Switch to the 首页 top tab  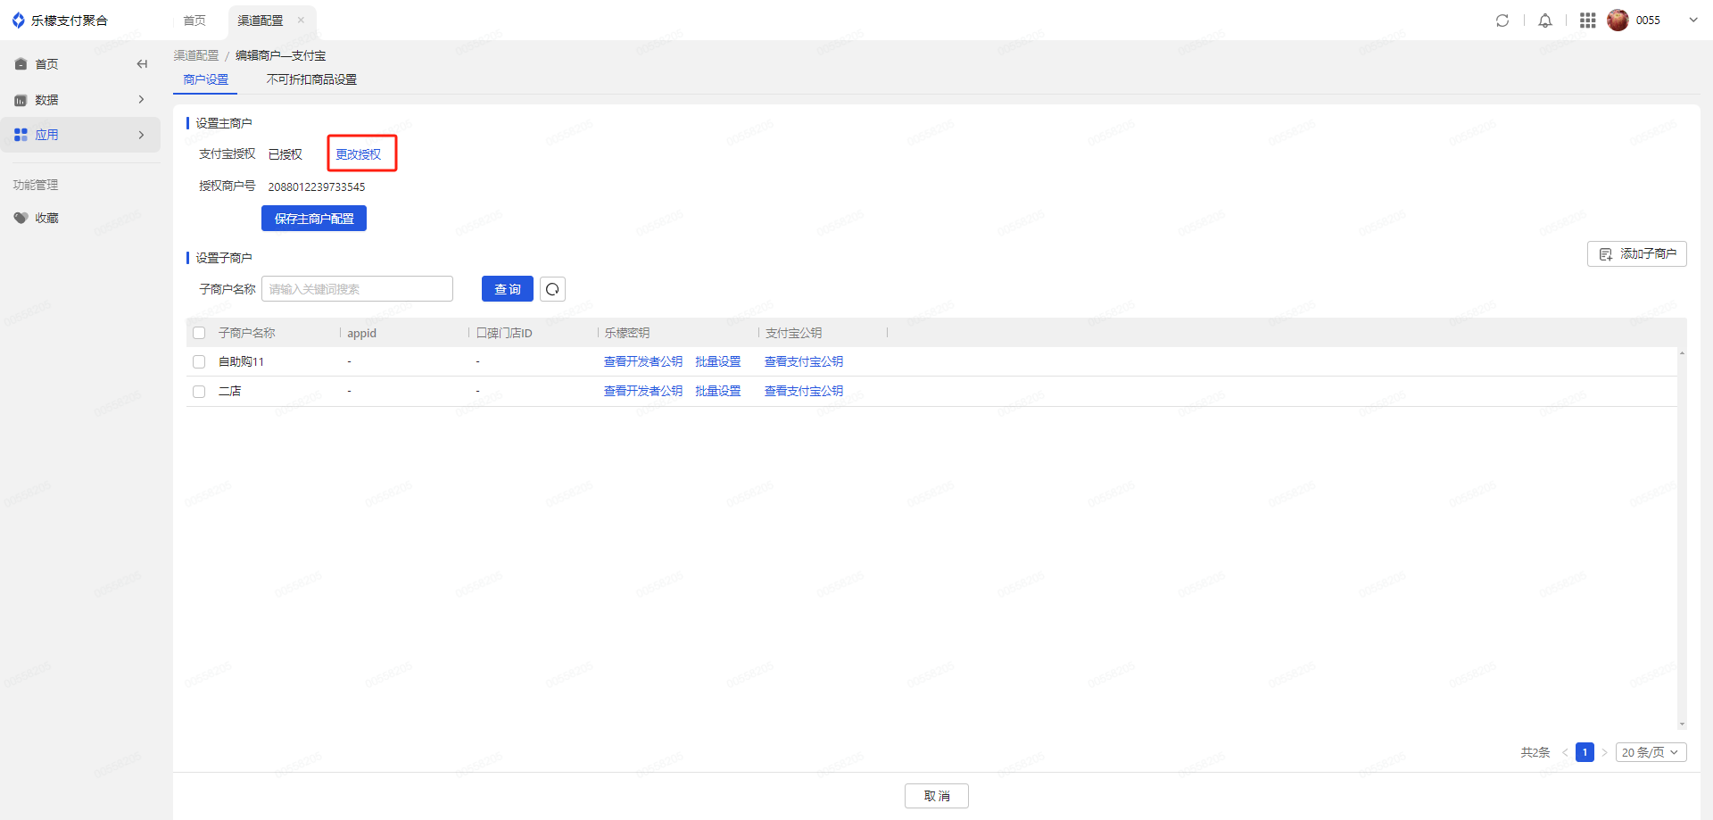point(194,21)
